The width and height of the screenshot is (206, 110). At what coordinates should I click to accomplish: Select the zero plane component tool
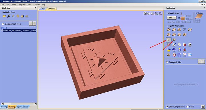(x=18, y=16)
